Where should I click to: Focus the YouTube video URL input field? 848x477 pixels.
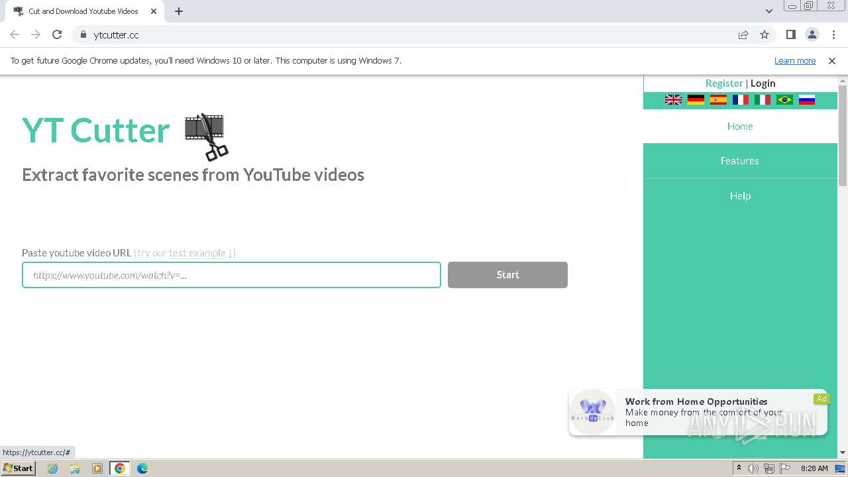point(231,275)
